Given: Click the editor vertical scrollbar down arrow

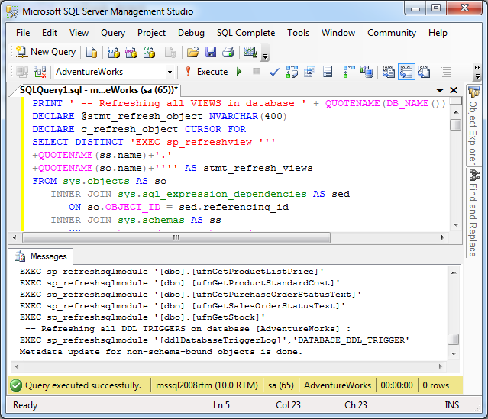Looking at the screenshot, I should click(456, 224).
